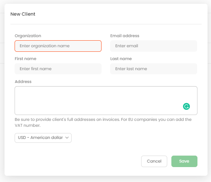Click the New Client dialog title
This screenshot has width=211, height=182.
coord(23,14)
